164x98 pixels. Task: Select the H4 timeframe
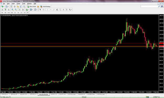coord(18,13)
